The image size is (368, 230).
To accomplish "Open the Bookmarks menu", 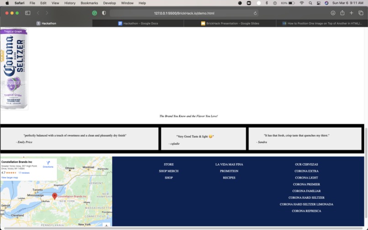I will click(89, 3).
